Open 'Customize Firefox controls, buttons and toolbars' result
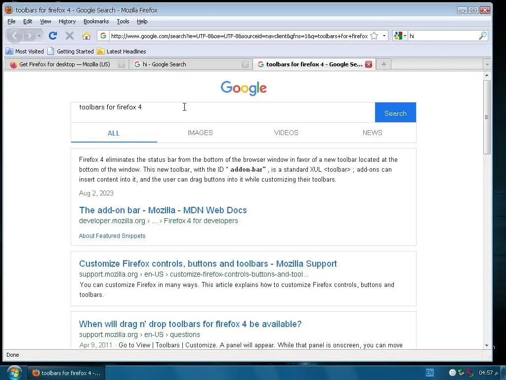This screenshot has width=506, height=380. (x=208, y=264)
